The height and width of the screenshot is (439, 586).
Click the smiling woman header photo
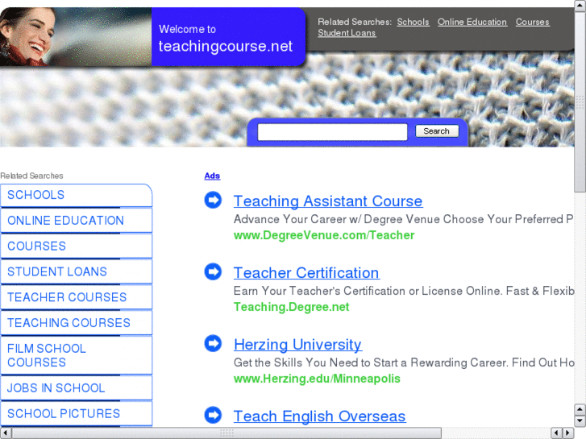coord(76,36)
